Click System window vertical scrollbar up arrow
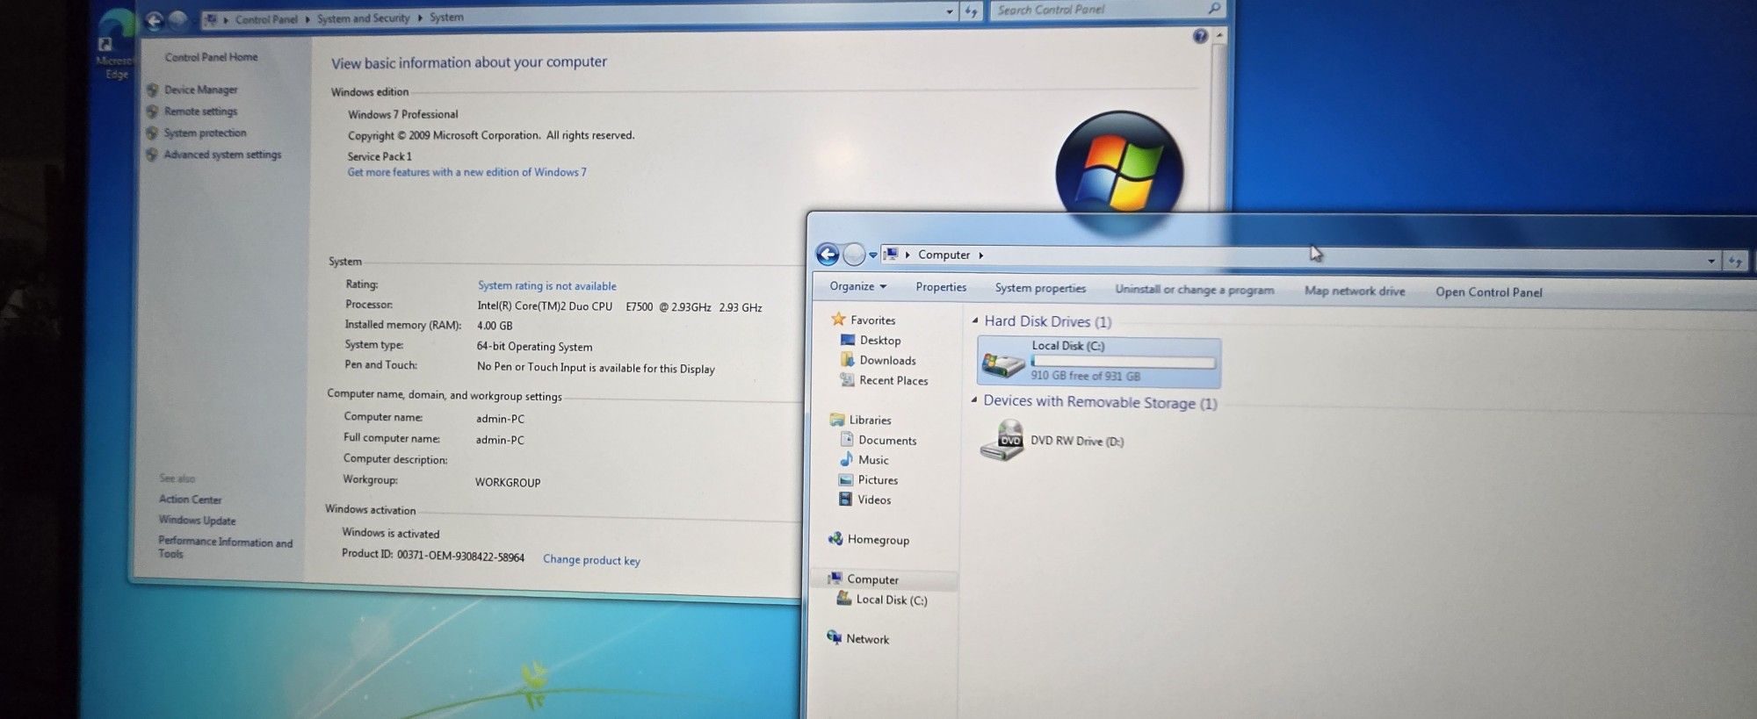Viewport: 1757px width, 719px height. [1219, 36]
